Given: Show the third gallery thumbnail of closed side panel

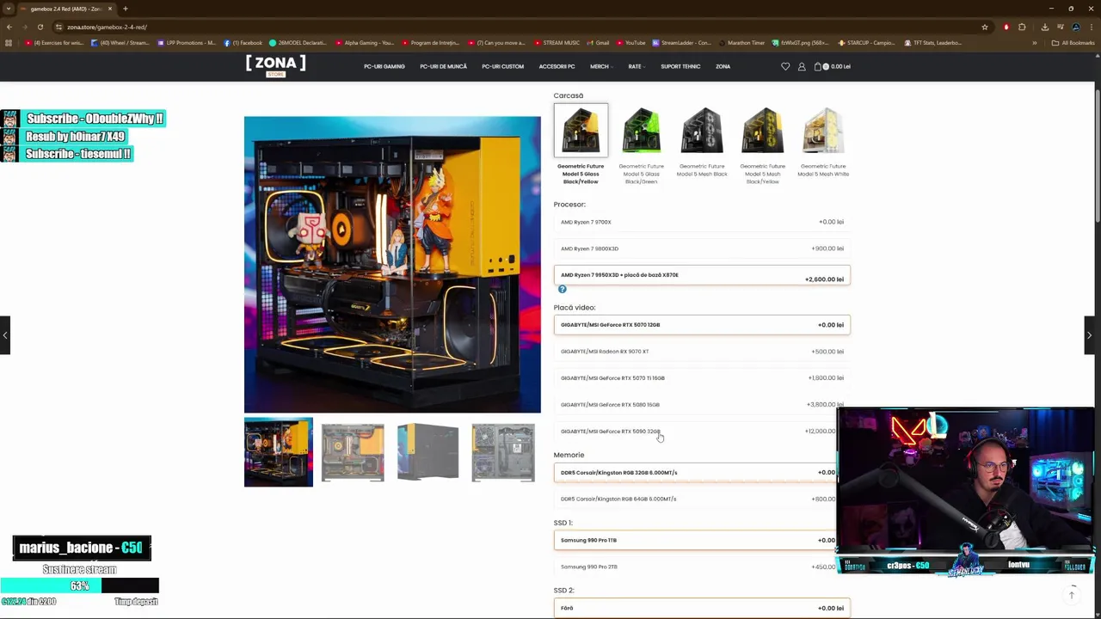Looking at the screenshot, I should tap(427, 452).
